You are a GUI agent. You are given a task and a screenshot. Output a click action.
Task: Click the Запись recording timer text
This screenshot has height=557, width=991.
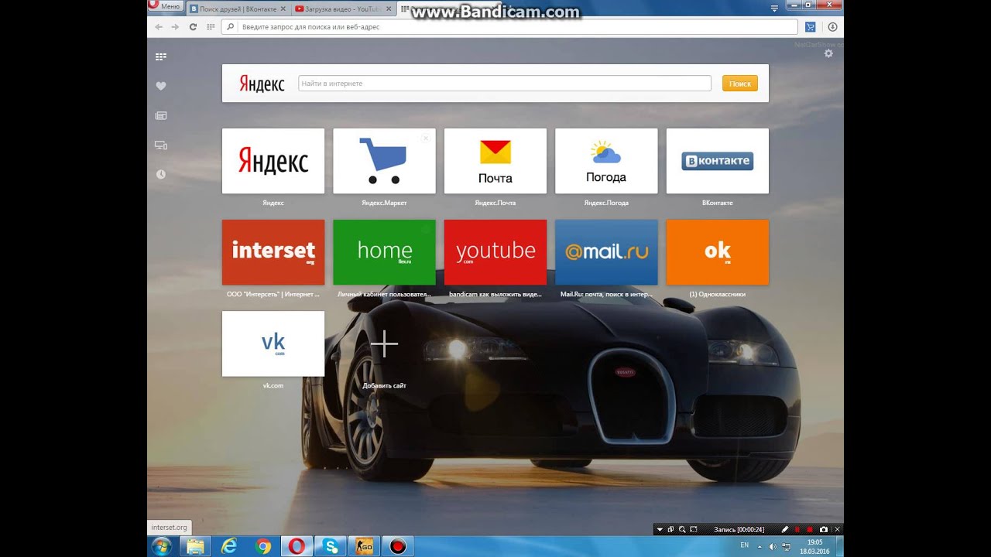point(739,529)
